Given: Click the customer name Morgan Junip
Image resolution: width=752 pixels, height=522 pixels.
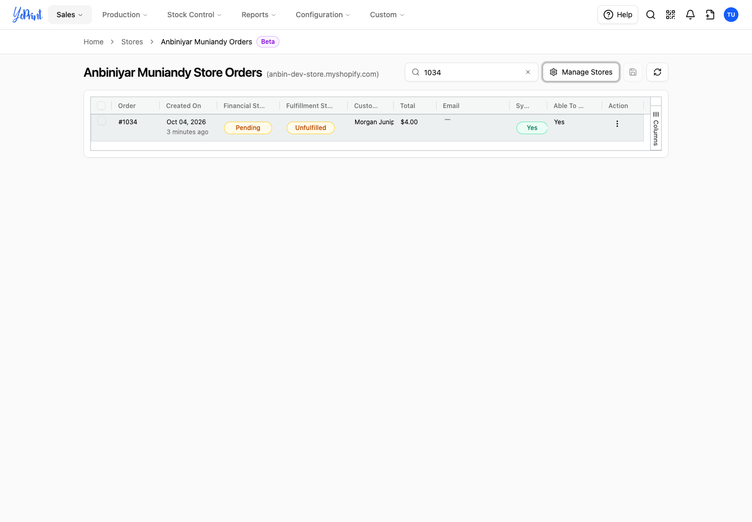Looking at the screenshot, I should (x=374, y=122).
